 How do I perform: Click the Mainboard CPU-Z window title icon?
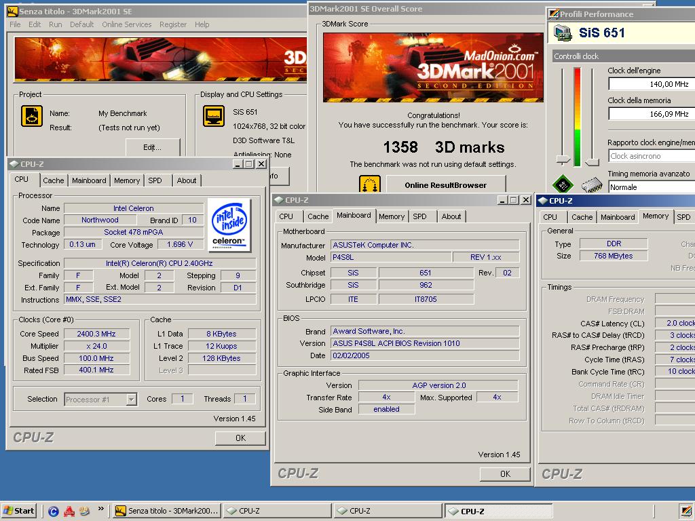click(279, 200)
